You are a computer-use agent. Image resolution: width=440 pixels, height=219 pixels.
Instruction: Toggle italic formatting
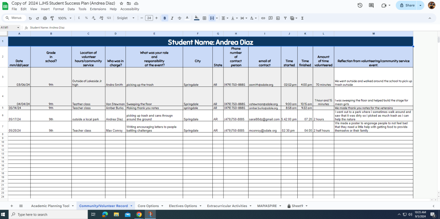[172, 18]
